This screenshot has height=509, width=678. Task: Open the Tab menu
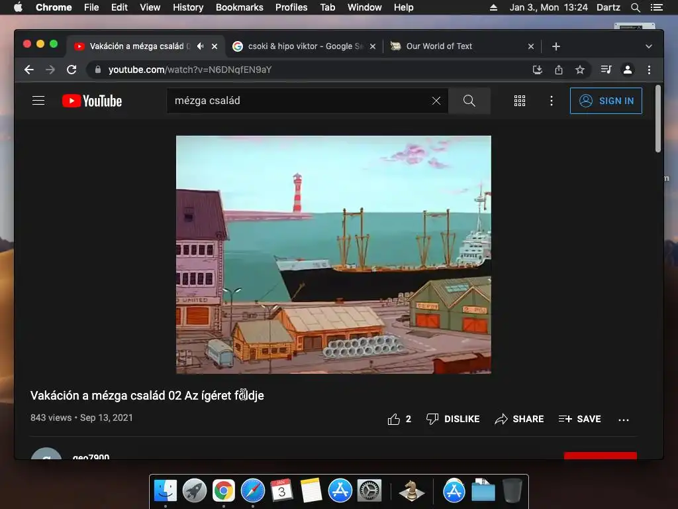[x=328, y=7]
